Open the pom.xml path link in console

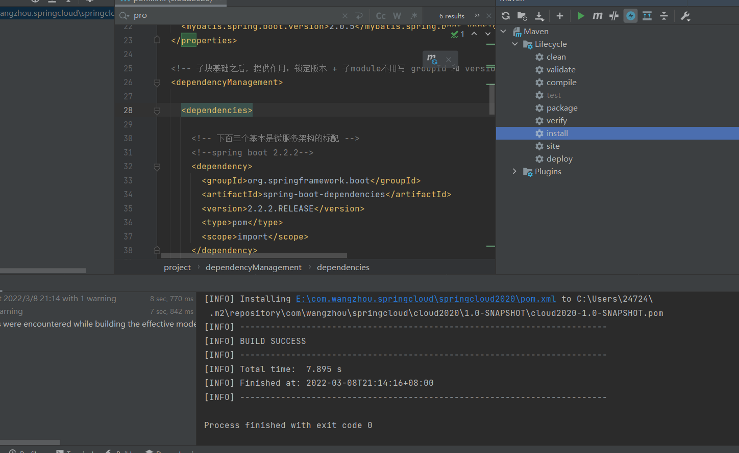point(426,299)
